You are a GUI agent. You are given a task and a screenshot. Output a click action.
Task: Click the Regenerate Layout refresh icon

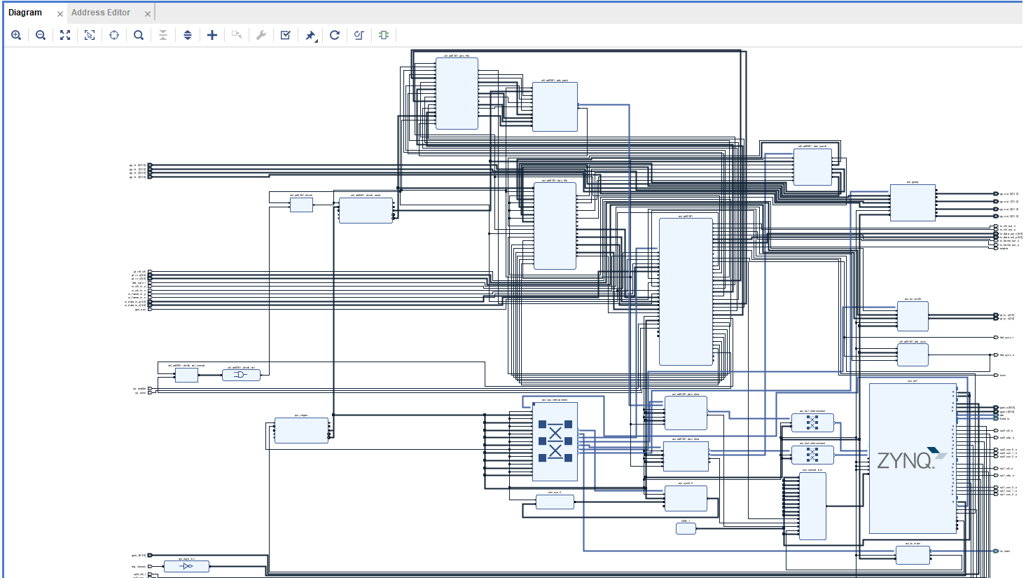click(x=335, y=35)
